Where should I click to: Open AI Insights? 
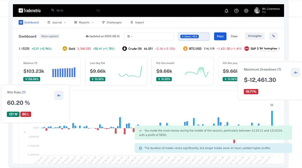pyautogui.click(x=255, y=36)
